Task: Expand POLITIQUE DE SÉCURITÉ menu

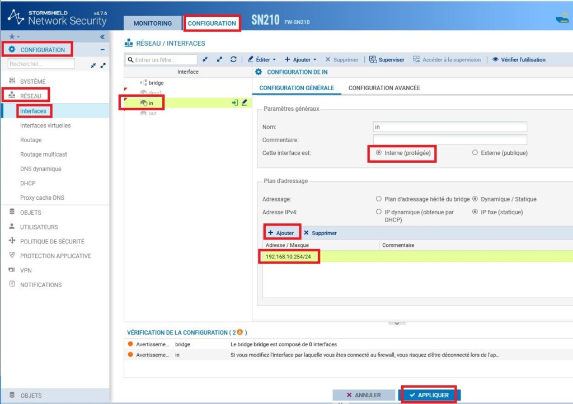Action: pyautogui.click(x=52, y=242)
